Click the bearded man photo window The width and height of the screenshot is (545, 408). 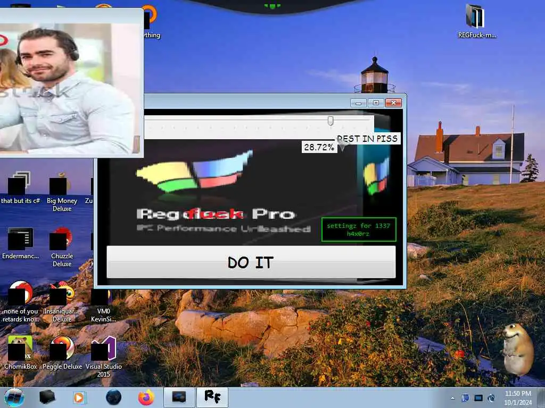point(71,83)
